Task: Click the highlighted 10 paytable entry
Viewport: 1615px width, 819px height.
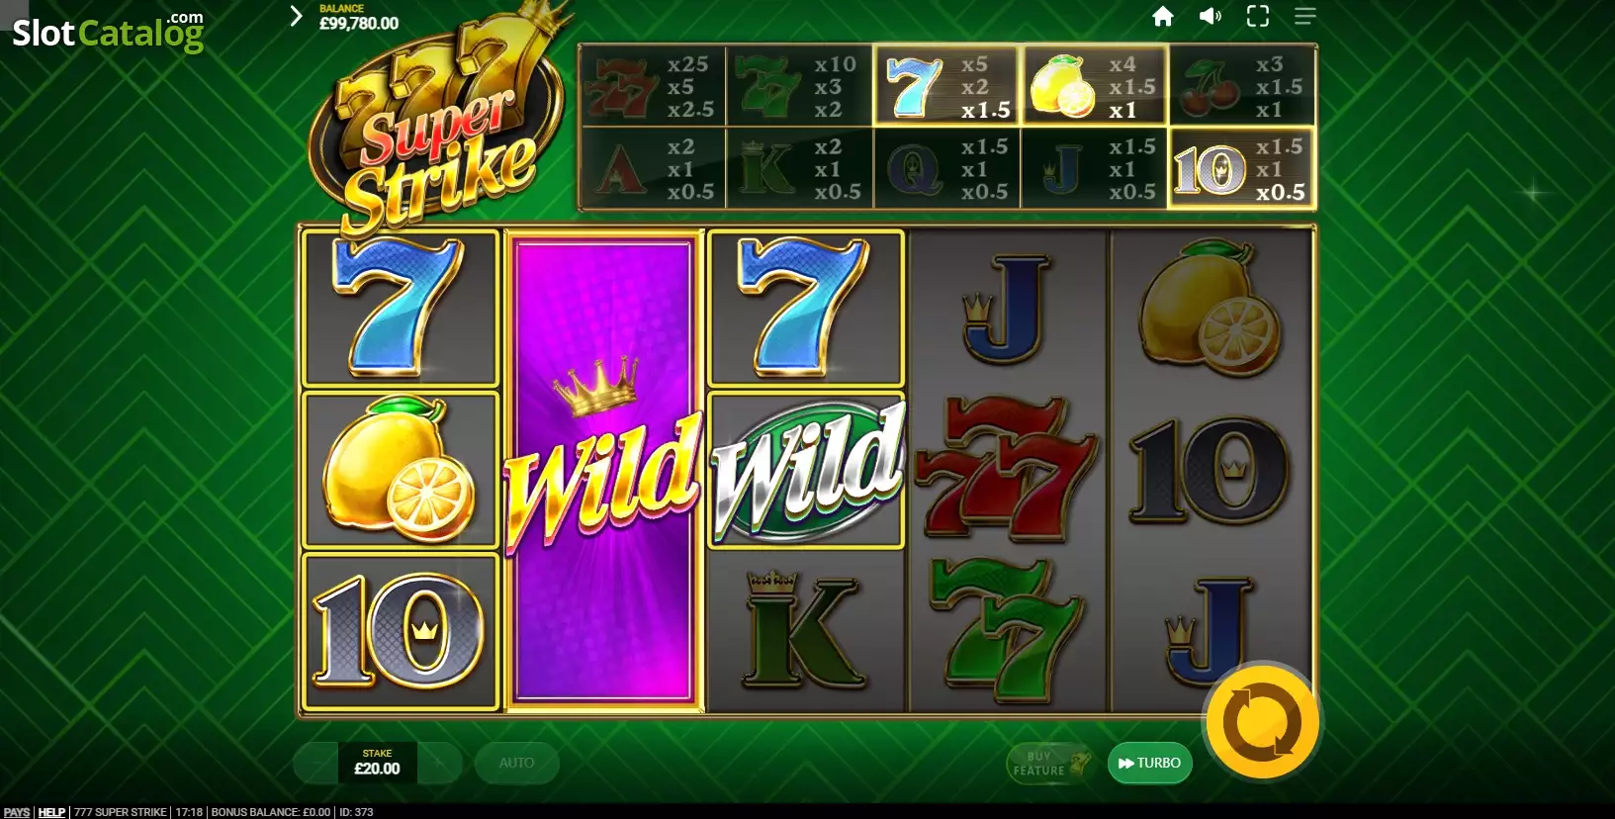Action: tap(1241, 167)
